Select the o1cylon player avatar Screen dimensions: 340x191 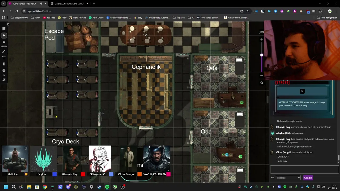[43, 159]
